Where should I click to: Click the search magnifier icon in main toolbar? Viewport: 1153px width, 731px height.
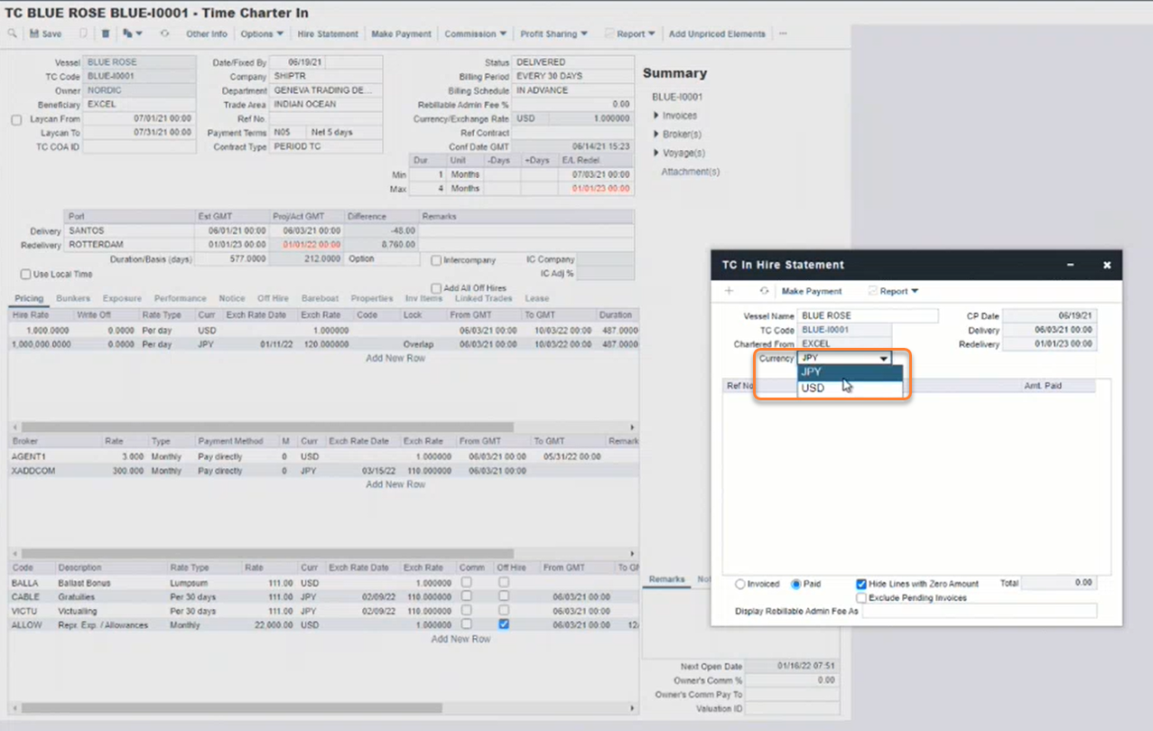pos(12,34)
